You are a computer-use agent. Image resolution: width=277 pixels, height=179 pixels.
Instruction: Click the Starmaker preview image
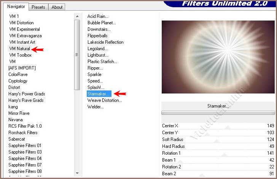[218, 57]
